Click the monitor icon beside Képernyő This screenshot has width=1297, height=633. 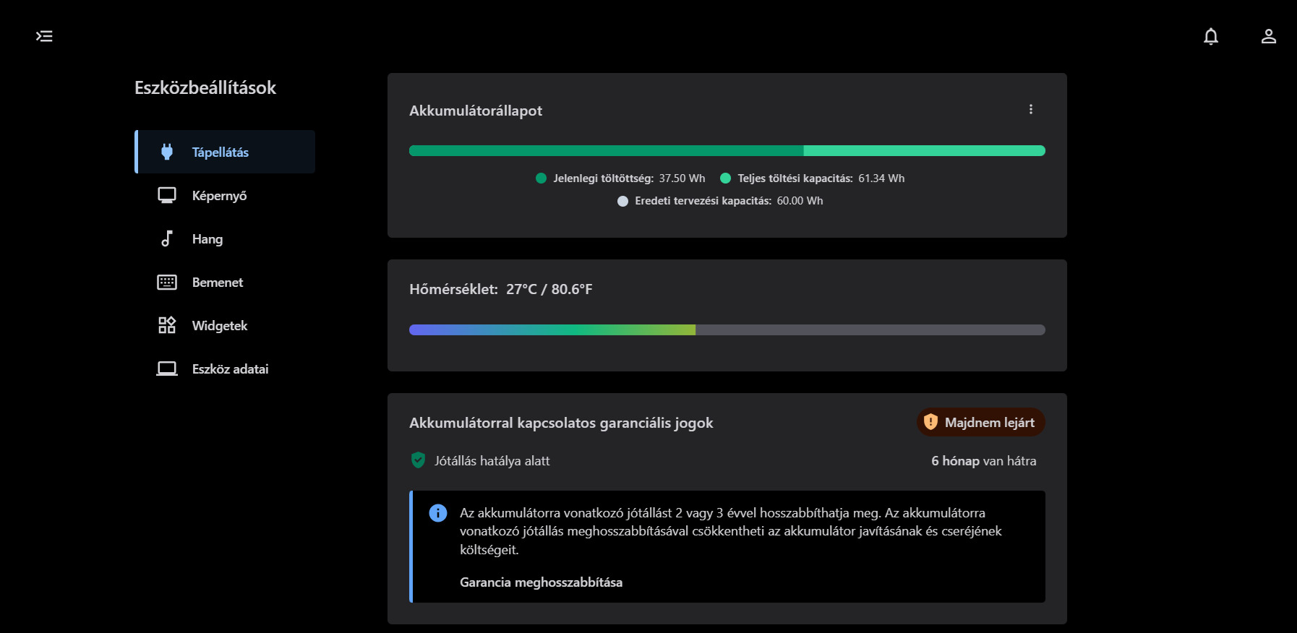[167, 195]
